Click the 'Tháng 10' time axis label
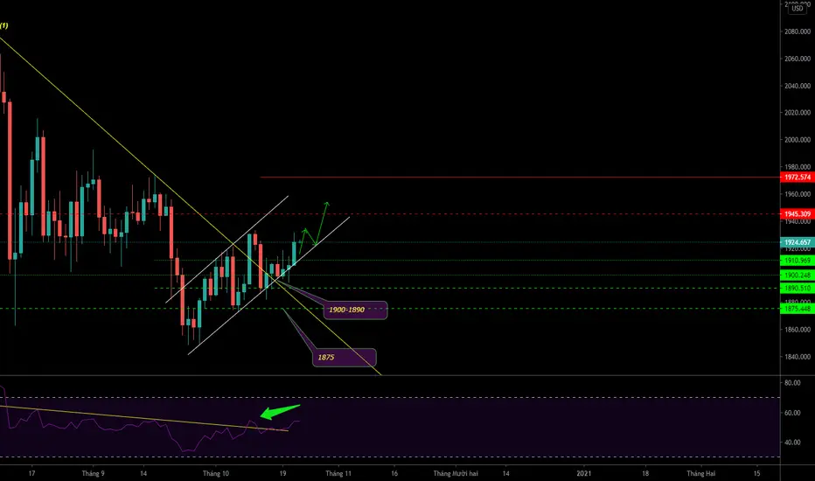The height and width of the screenshot is (481, 815). (216, 473)
